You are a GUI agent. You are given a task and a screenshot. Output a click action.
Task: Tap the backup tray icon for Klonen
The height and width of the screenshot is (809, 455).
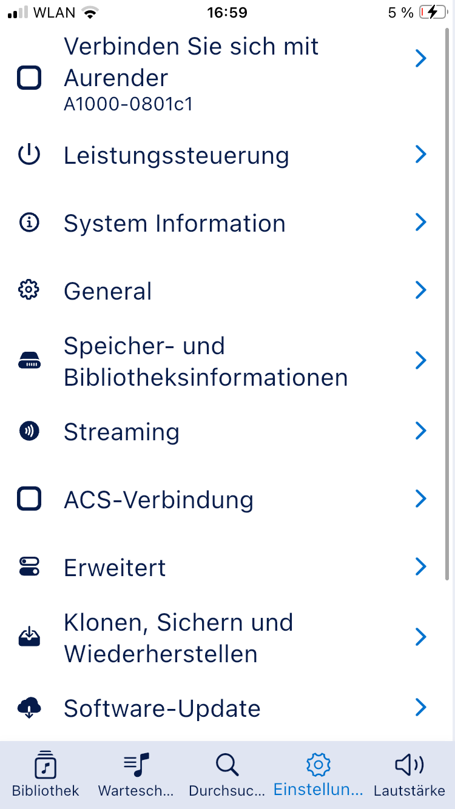pyautogui.click(x=29, y=637)
